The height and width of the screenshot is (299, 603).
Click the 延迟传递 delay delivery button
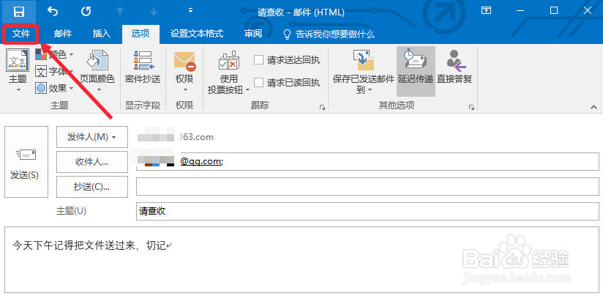(x=416, y=67)
